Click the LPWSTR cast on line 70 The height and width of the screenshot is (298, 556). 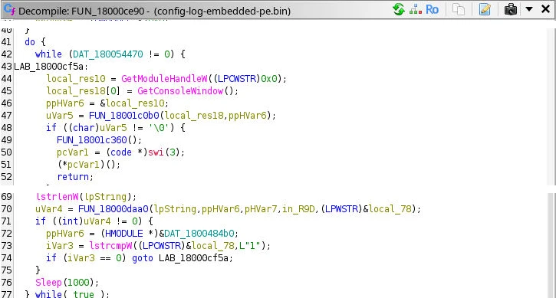click(341, 209)
